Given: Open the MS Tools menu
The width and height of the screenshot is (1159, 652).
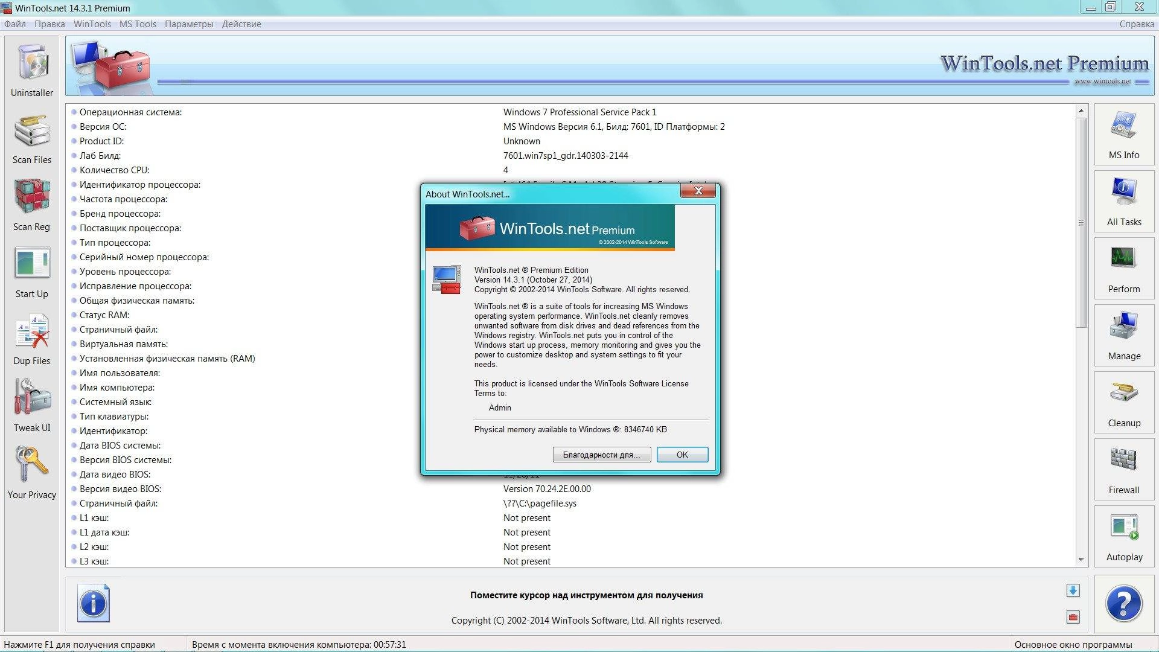Looking at the screenshot, I should [x=138, y=24].
